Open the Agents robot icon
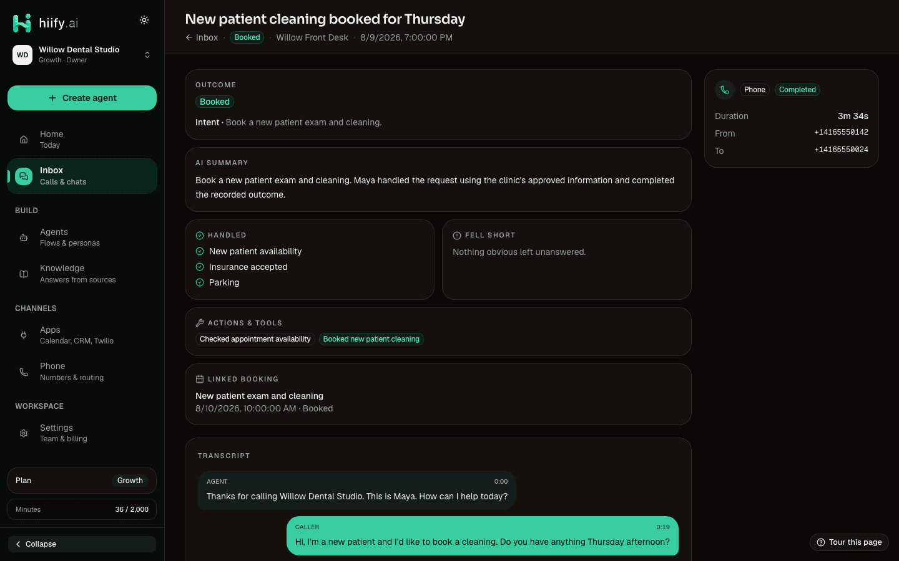899x561 pixels. tap(24, 237)
